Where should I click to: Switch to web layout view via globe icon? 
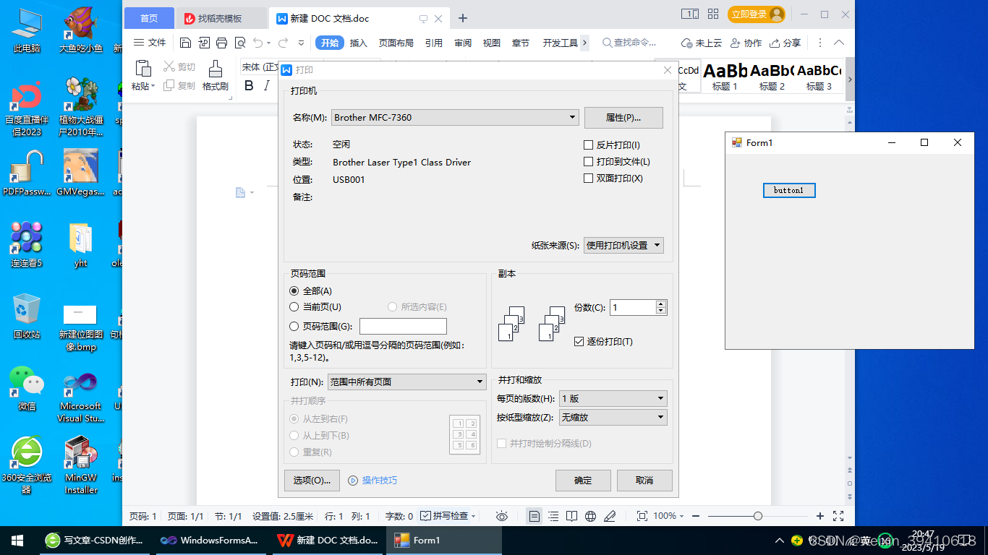(x=590, y=516)
